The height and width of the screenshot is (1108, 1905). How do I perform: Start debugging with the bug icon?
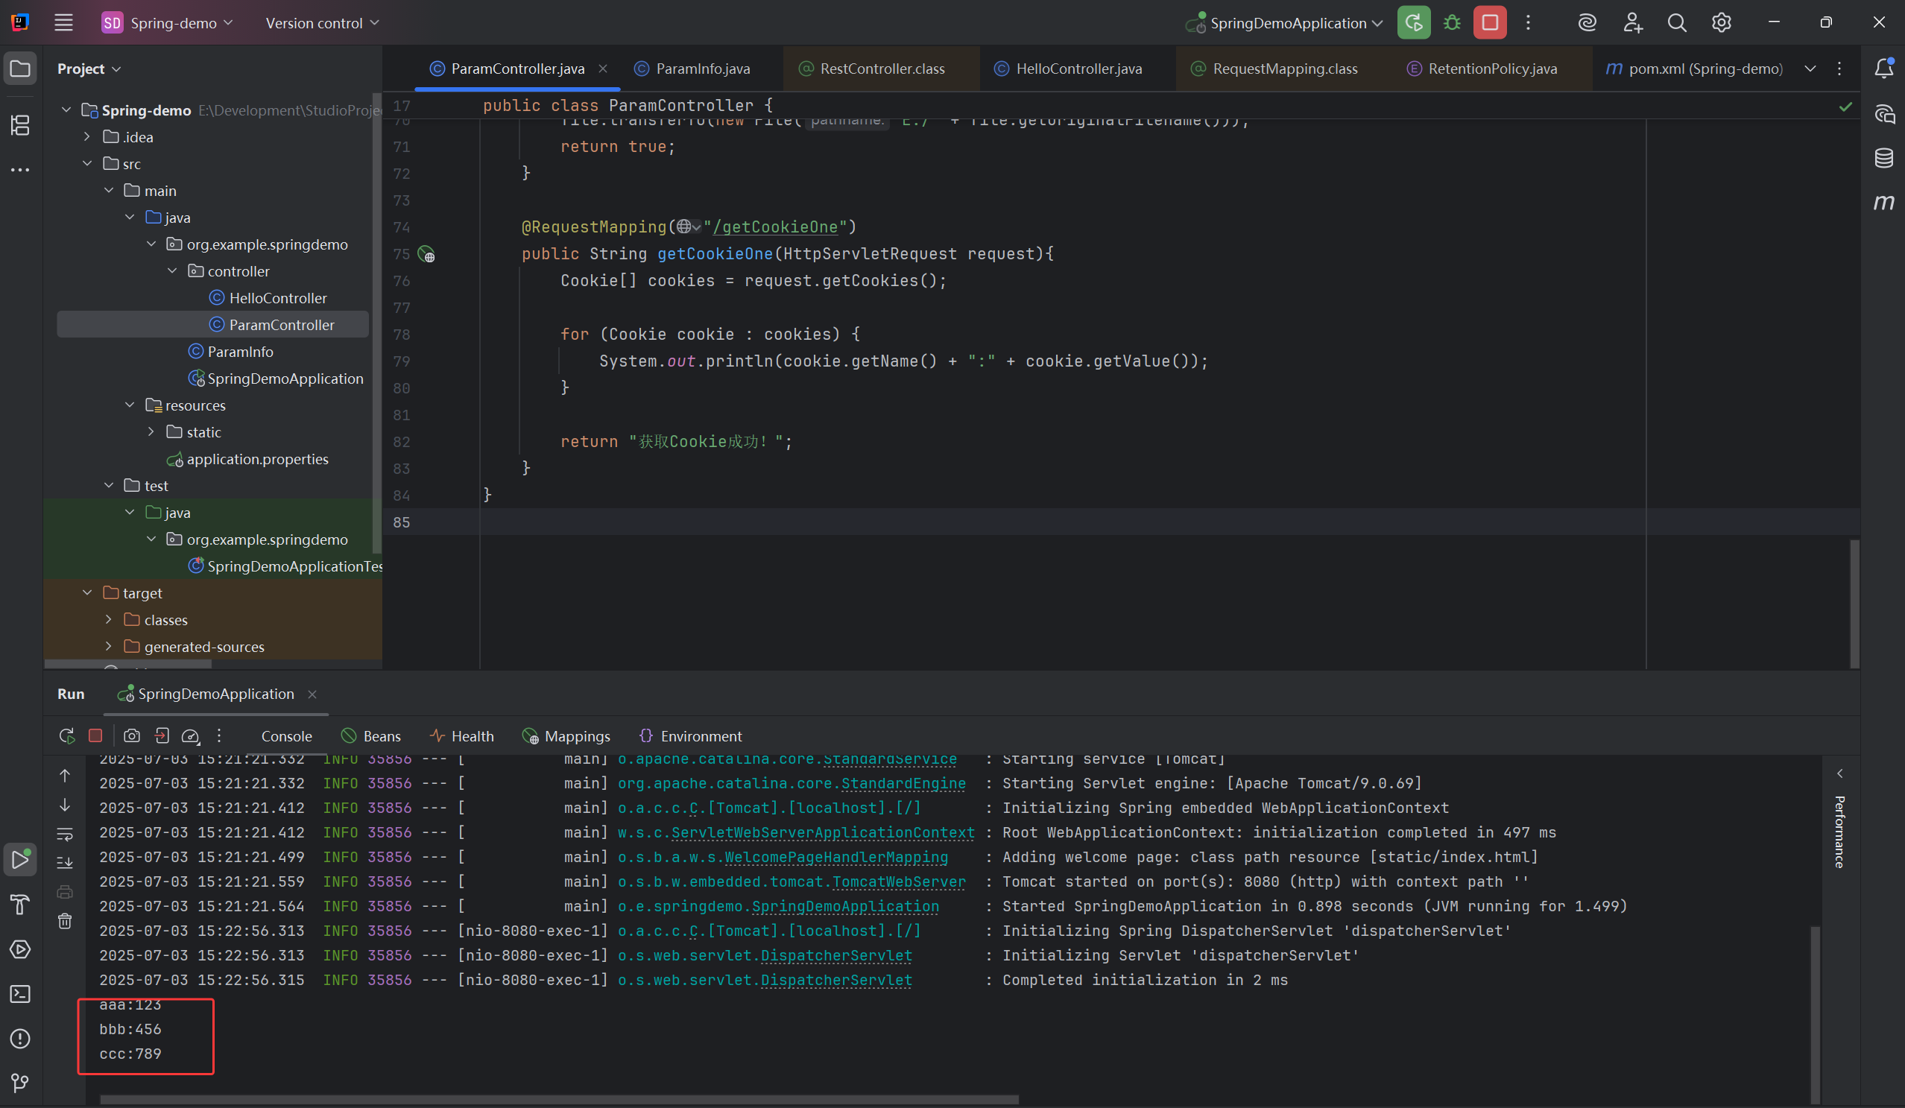1452,22
